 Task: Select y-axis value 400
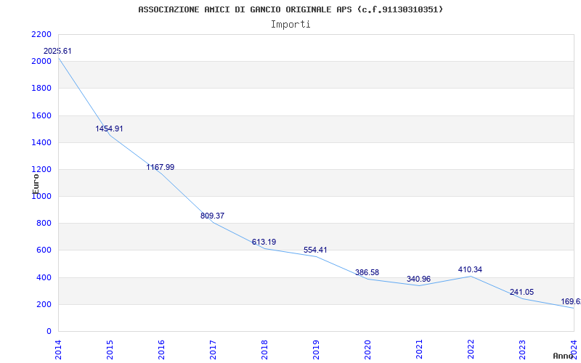pyautogui.click(x=44, y=277)
